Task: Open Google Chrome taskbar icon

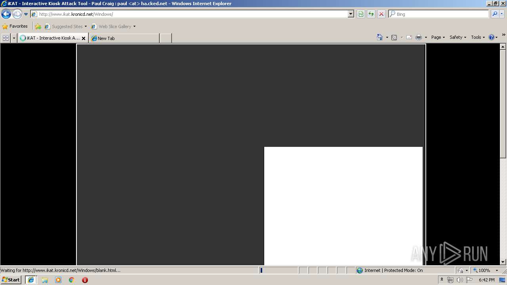Action: tap(72, 280)
